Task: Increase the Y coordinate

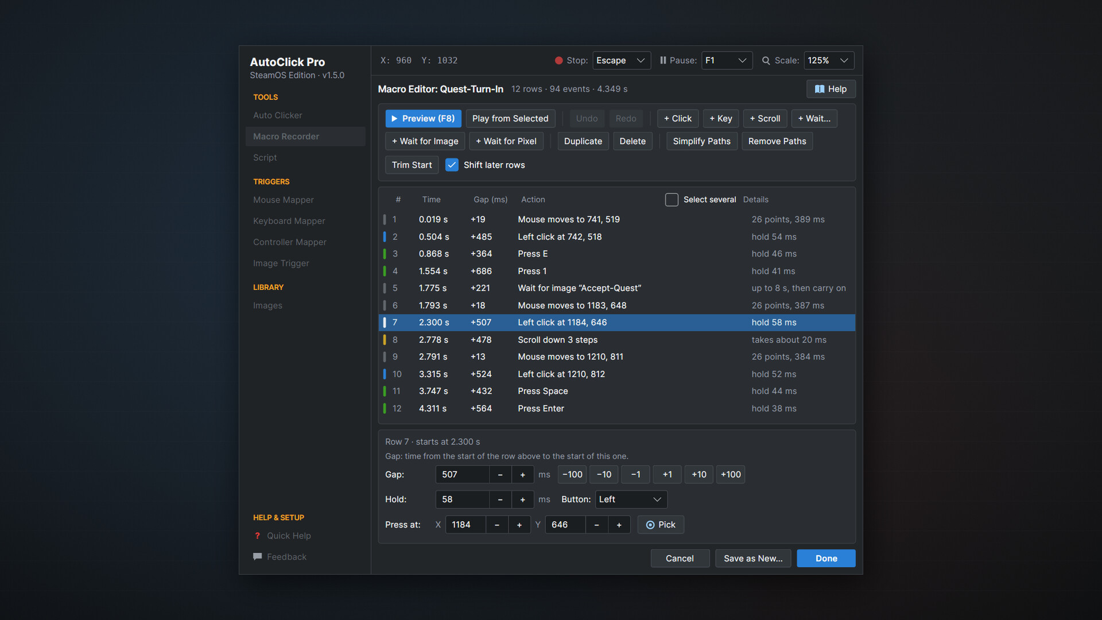Action: coord(619,525)
